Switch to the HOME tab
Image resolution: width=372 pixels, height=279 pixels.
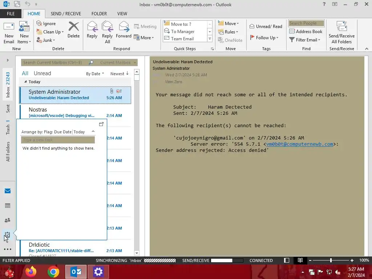click(34, 14)
